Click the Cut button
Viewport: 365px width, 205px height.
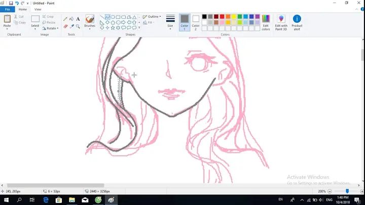(19, 17)
